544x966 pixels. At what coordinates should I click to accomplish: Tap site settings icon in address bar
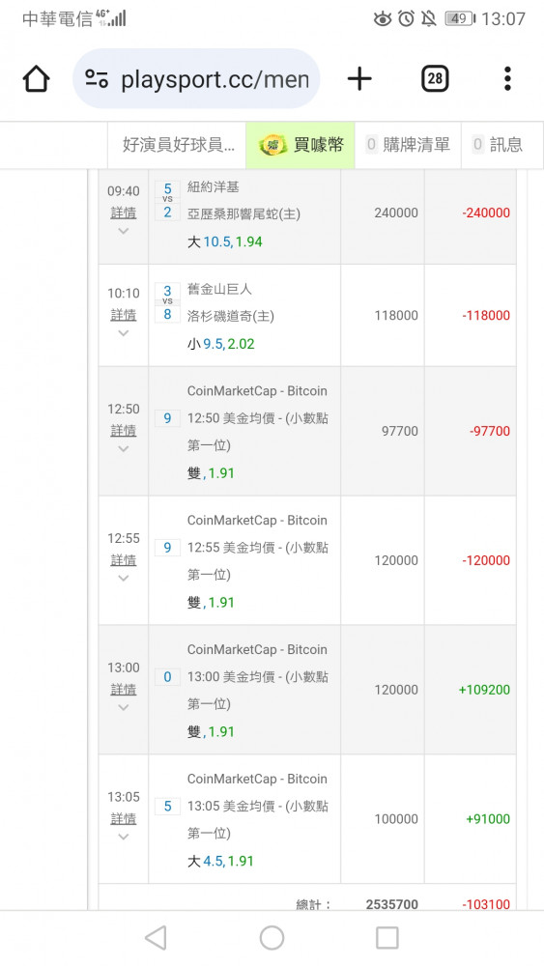coord(97,79)
